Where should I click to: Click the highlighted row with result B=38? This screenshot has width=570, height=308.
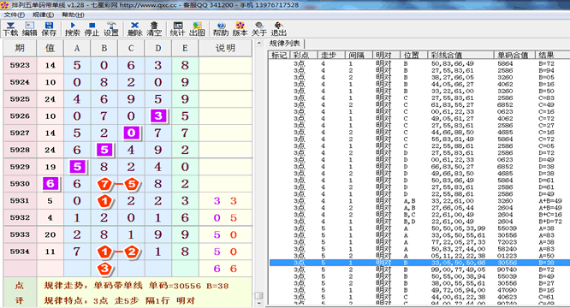419,263
